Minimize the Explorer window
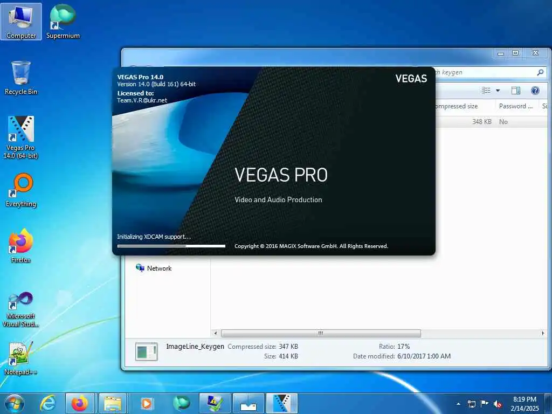Viewport: 552px width, 414px height. 501,53
